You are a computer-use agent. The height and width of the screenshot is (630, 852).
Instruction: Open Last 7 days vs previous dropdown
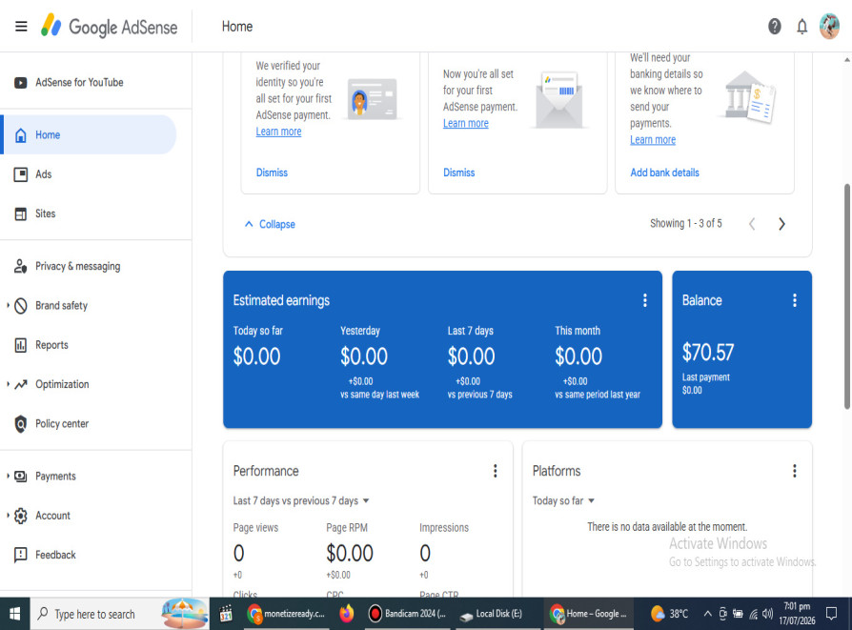[301, 500]
